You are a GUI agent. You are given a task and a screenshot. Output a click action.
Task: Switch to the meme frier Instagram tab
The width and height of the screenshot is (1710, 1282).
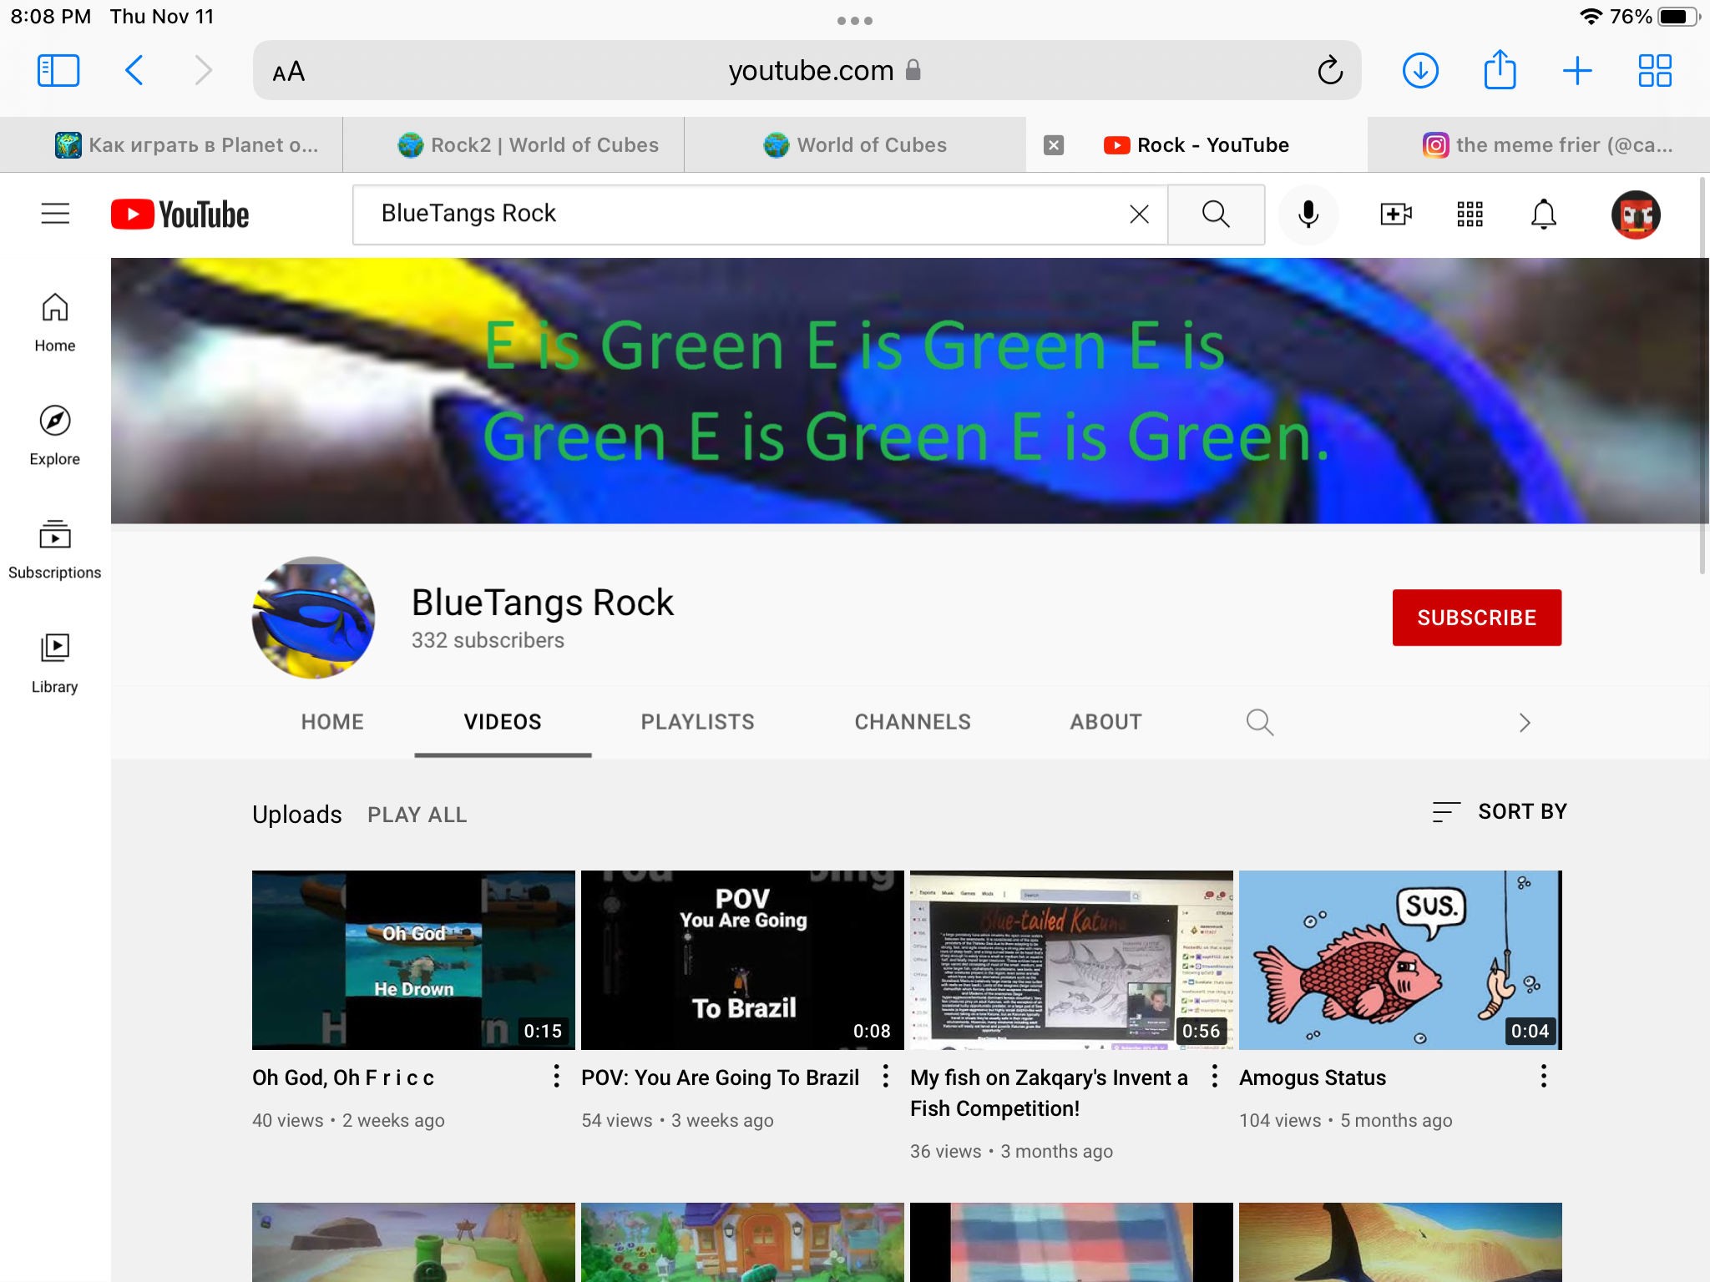pyautogui.click(x=1538, y=145)
